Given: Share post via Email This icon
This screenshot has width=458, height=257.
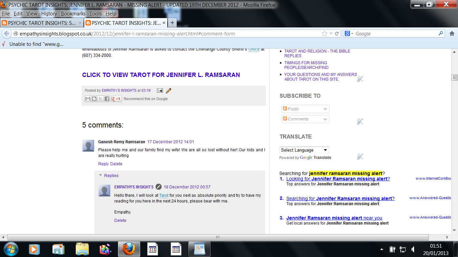Looking at the screenshot, I should point(88,99).
